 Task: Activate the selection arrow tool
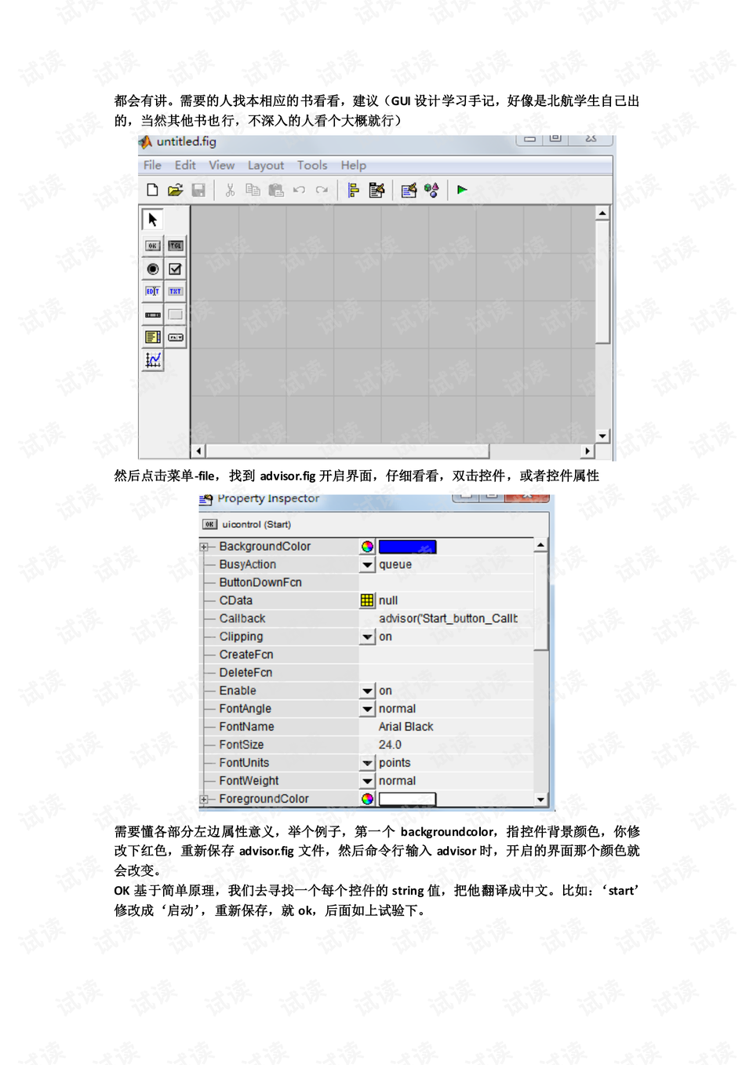(152, 219)
